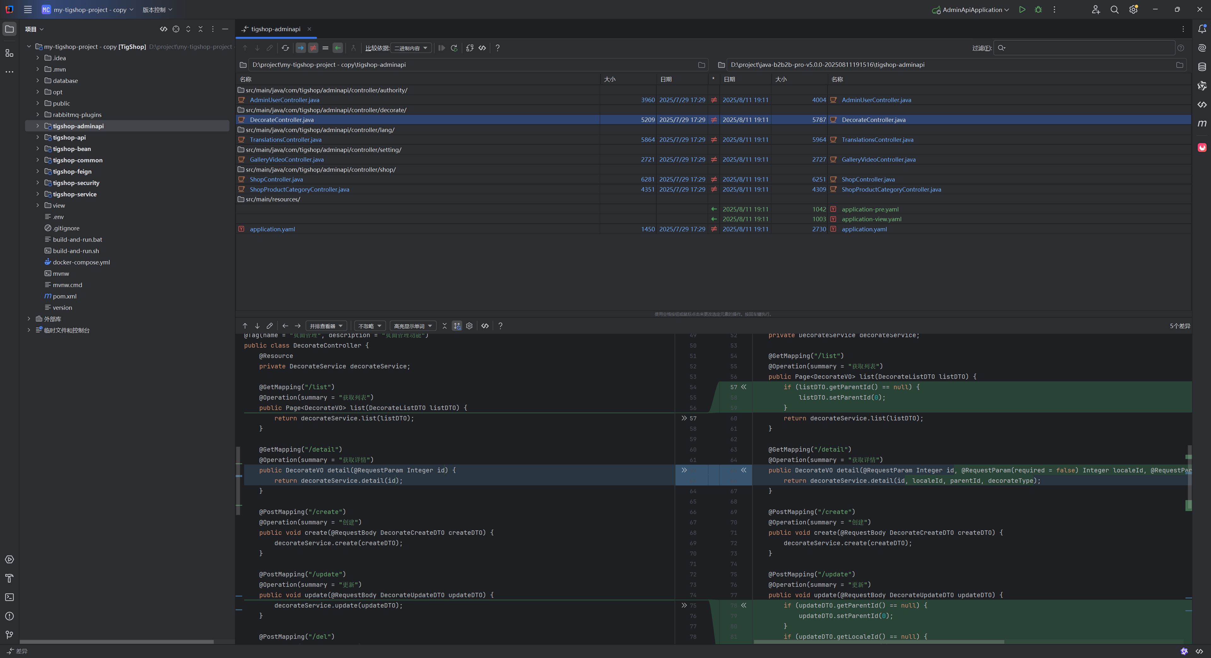
Task: Select application-pre.yaml on the right side
Action: 870,210
